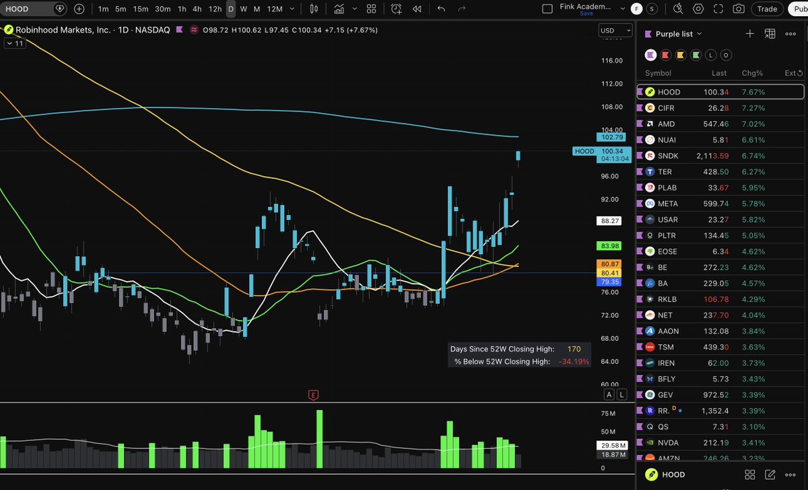Open HOOD details grid icon
Viewport: 808px width, 490px height.
[x=750, y=475]
